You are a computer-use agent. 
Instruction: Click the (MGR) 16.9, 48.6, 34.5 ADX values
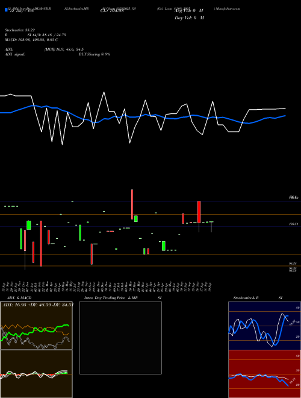64,49
